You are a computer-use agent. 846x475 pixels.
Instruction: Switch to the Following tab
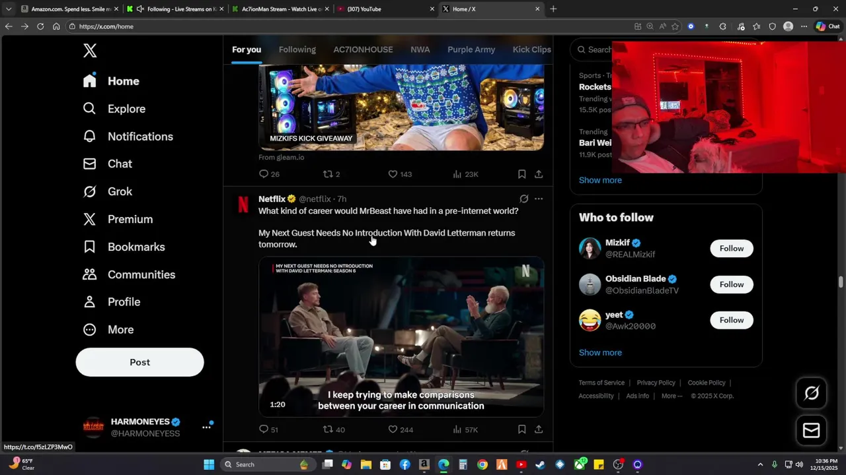297,49
